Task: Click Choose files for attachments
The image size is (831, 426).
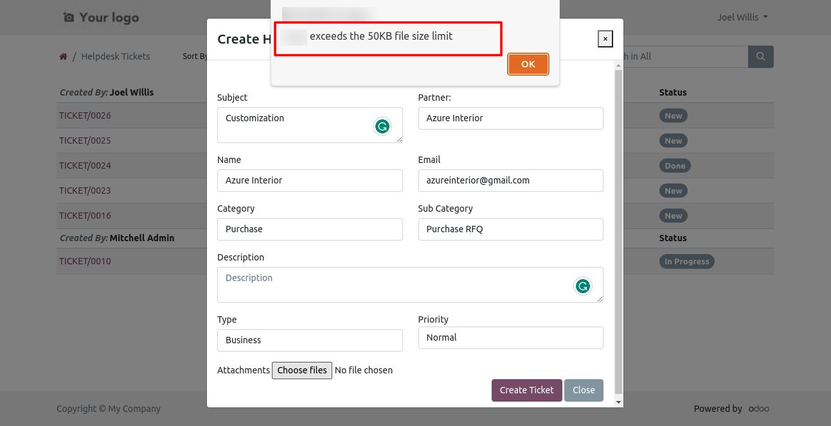Action: point(302,370)
